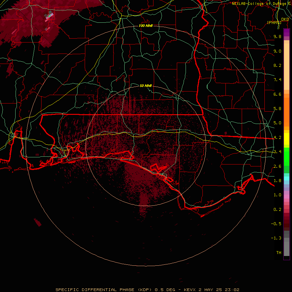Screen dimensions: 292x292
Task: Click the -0.5 scale value
Action: [x=276, y=224]
